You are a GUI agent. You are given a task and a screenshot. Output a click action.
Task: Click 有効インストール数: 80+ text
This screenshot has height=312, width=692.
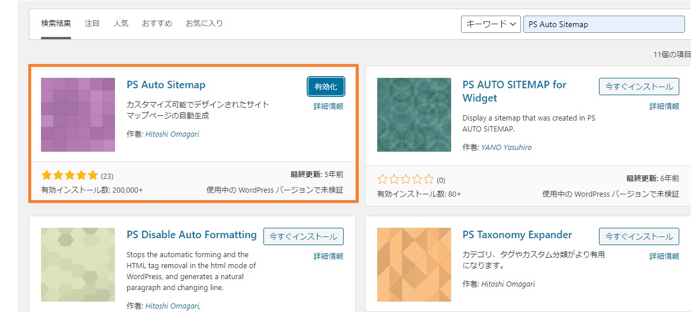(x=419, y=194)
